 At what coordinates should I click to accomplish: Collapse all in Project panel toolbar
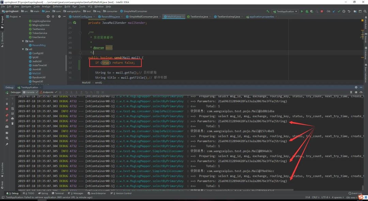[53, 17]
